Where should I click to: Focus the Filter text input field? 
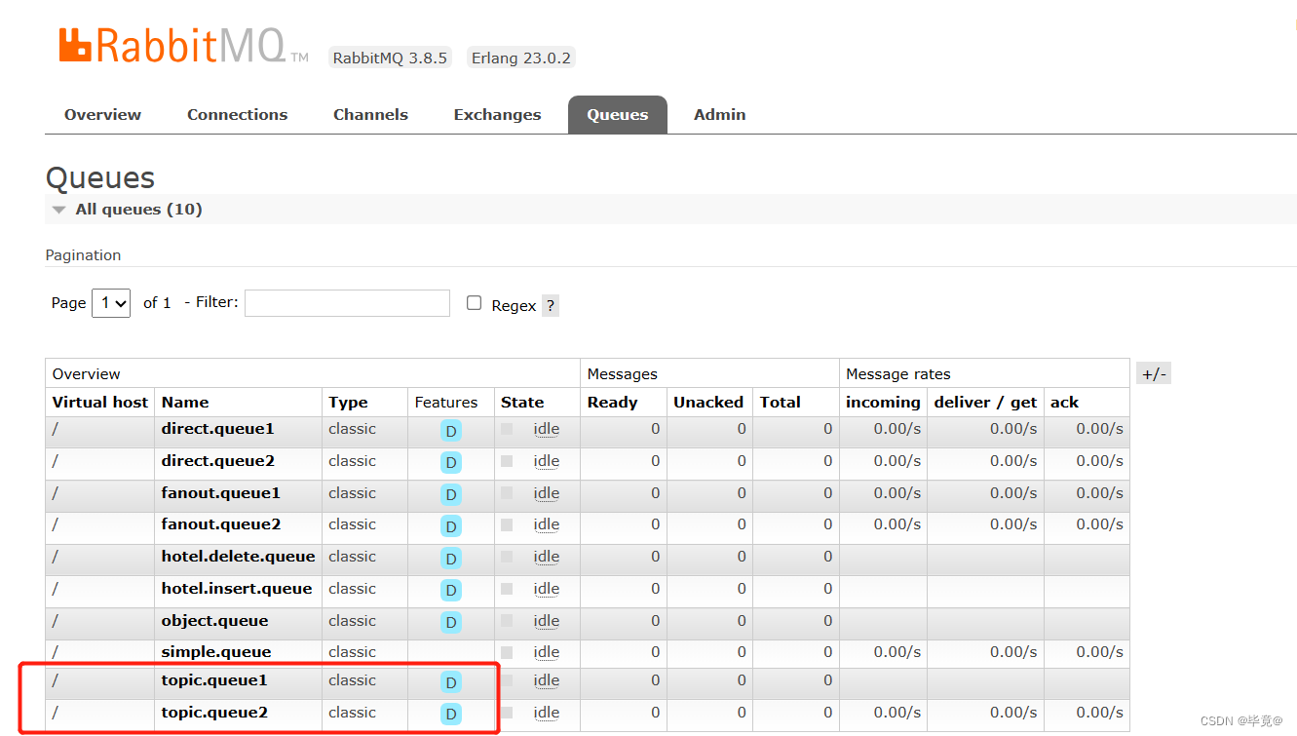click(x=347, y=303)
